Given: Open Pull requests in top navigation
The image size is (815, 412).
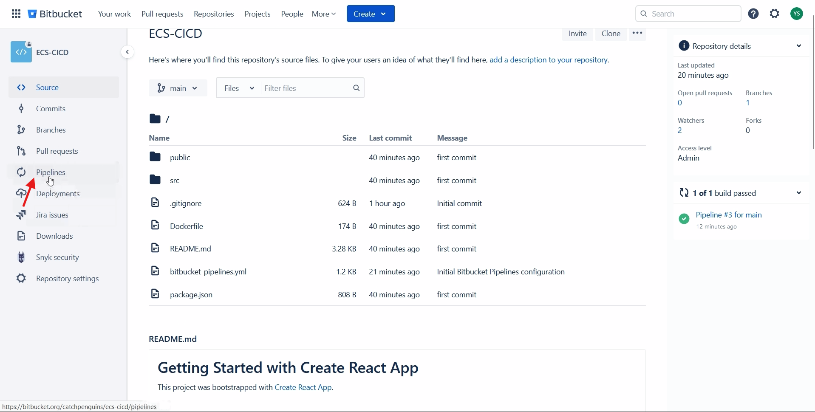Looking at the screenshot, I should pyautogui.click(x=162, y=14).
